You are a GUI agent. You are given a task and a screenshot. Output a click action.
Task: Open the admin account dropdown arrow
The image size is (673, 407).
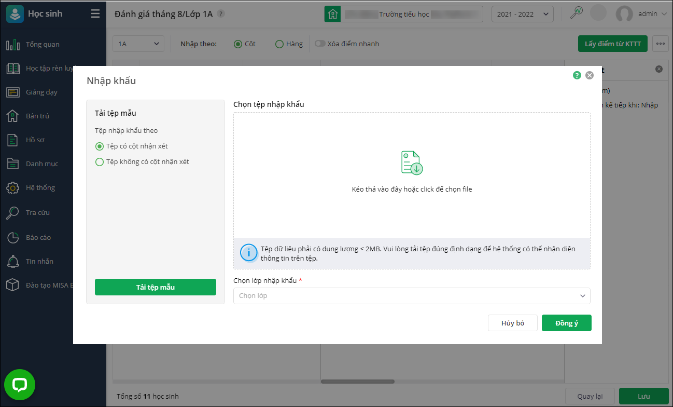(x=664, y=14)
